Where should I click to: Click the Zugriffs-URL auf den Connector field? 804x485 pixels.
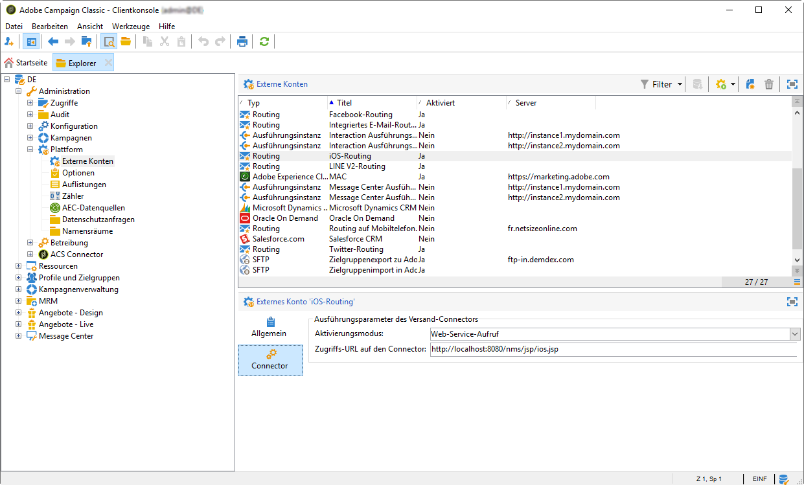[x=613, y=350]
